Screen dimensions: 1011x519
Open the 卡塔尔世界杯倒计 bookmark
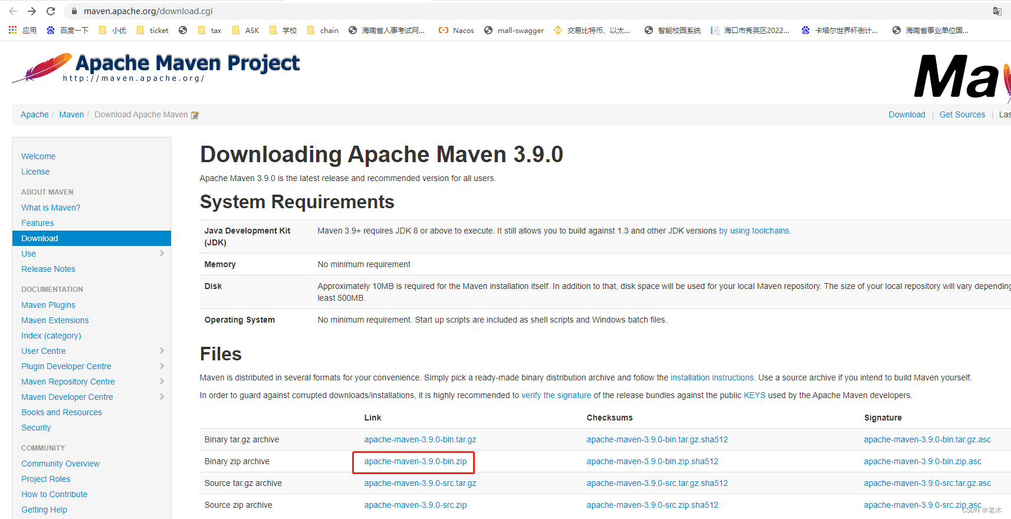(x=839, y=30)
